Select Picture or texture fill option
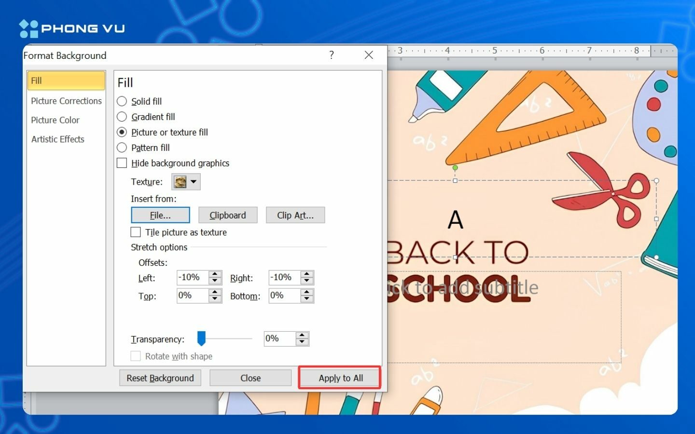695x434 pixels. pyautogui.click(x=163, y=132)
